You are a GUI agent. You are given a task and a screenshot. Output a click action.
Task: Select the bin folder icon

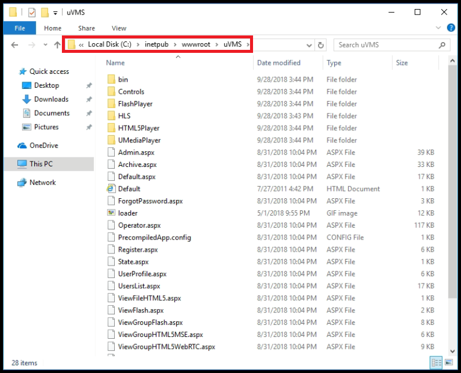111,79
